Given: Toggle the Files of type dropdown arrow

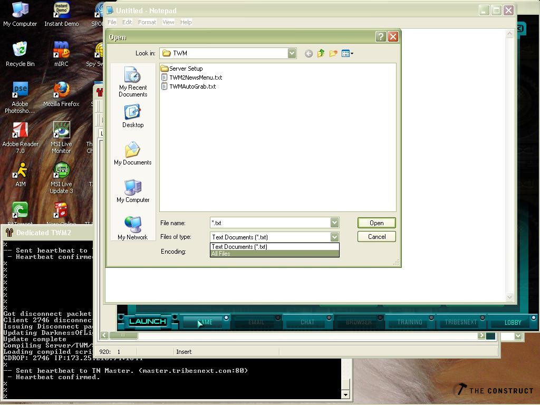Looking at the screenshot, I should [x=334, y=237].
